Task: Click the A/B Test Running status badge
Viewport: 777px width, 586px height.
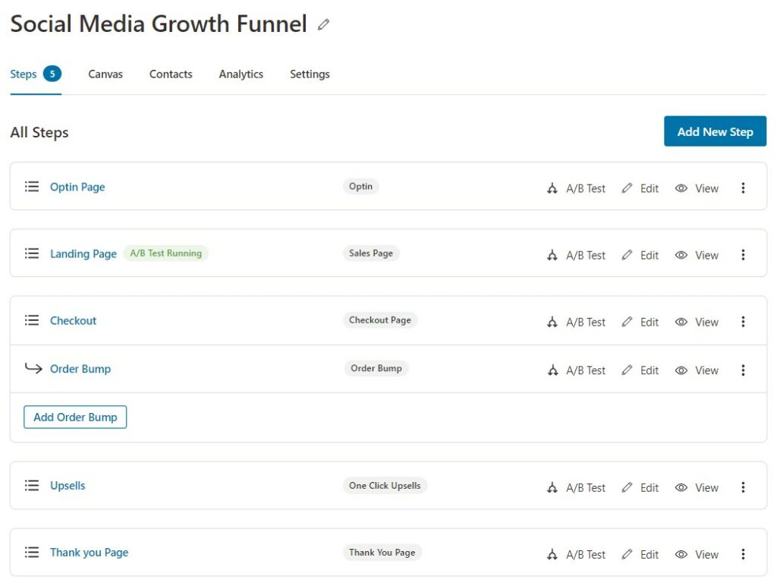Action: coord(166,254)
